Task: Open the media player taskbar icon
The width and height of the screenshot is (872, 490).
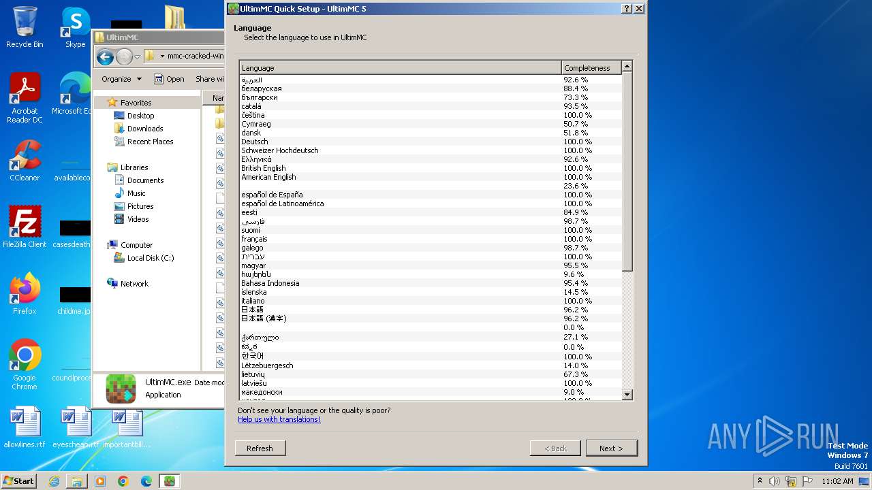Action: pos(100,481)
